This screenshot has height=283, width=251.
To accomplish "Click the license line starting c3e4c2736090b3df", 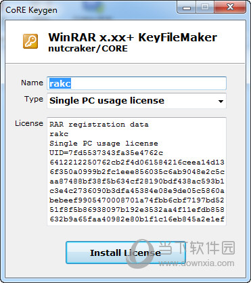I will pos(137,191).
